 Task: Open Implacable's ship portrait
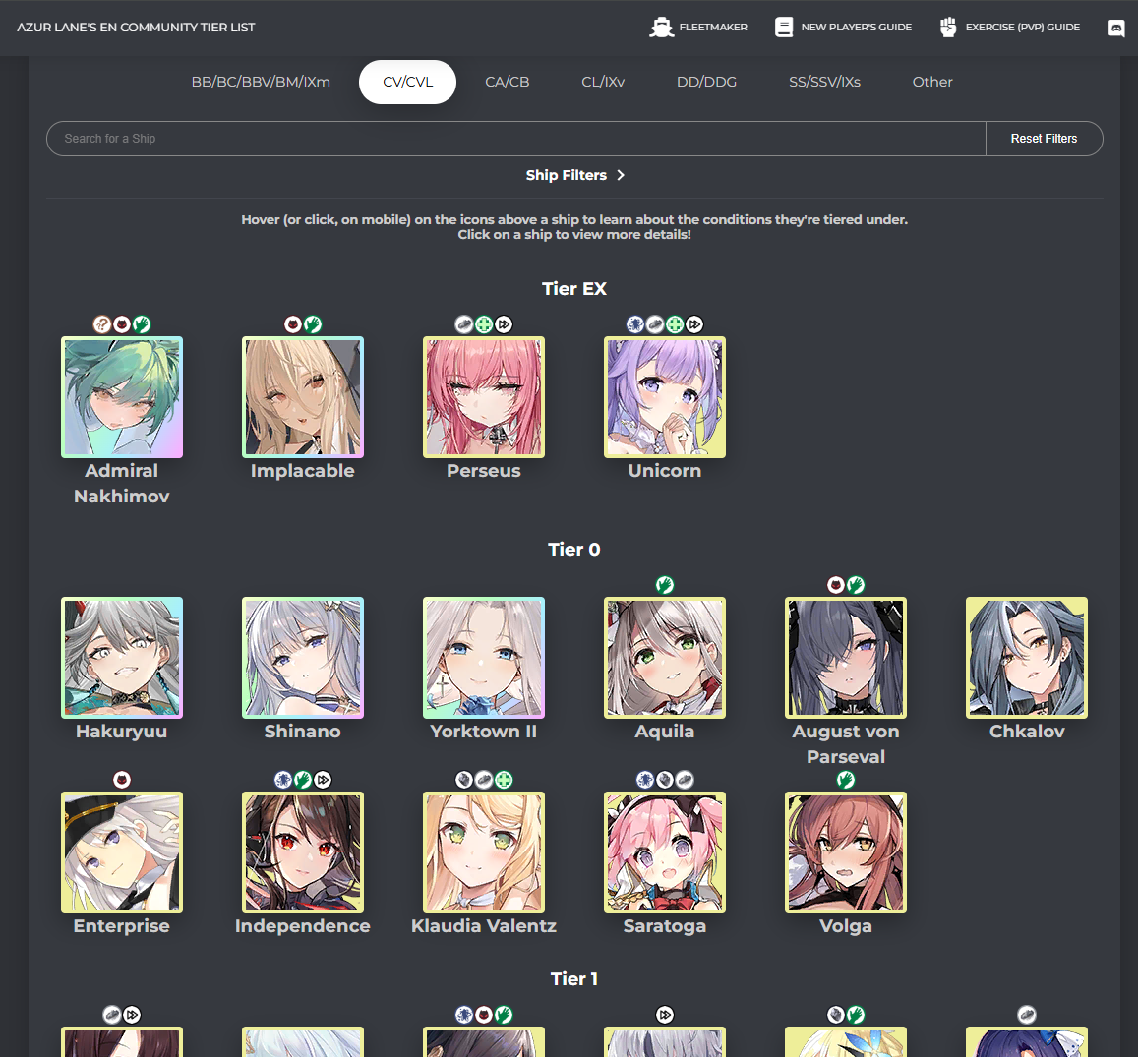coord(303,397)
